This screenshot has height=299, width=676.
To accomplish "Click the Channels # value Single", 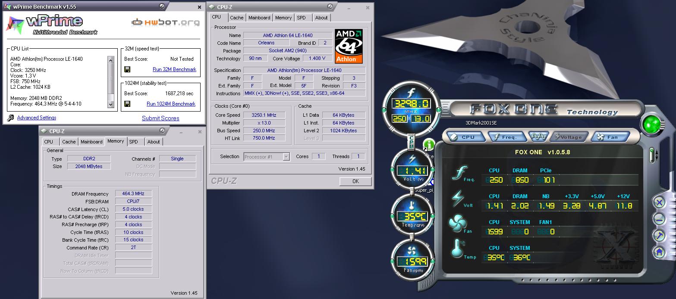I will pos(177,159).
